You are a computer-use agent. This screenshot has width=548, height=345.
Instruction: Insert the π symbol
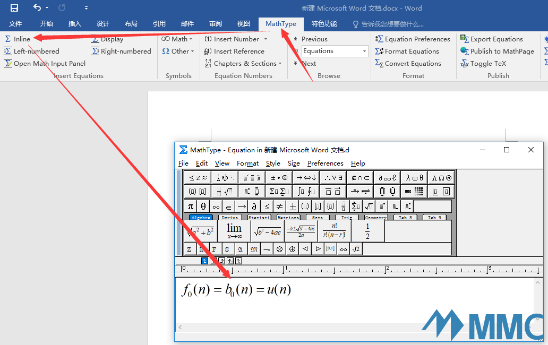tap(191, 206)
